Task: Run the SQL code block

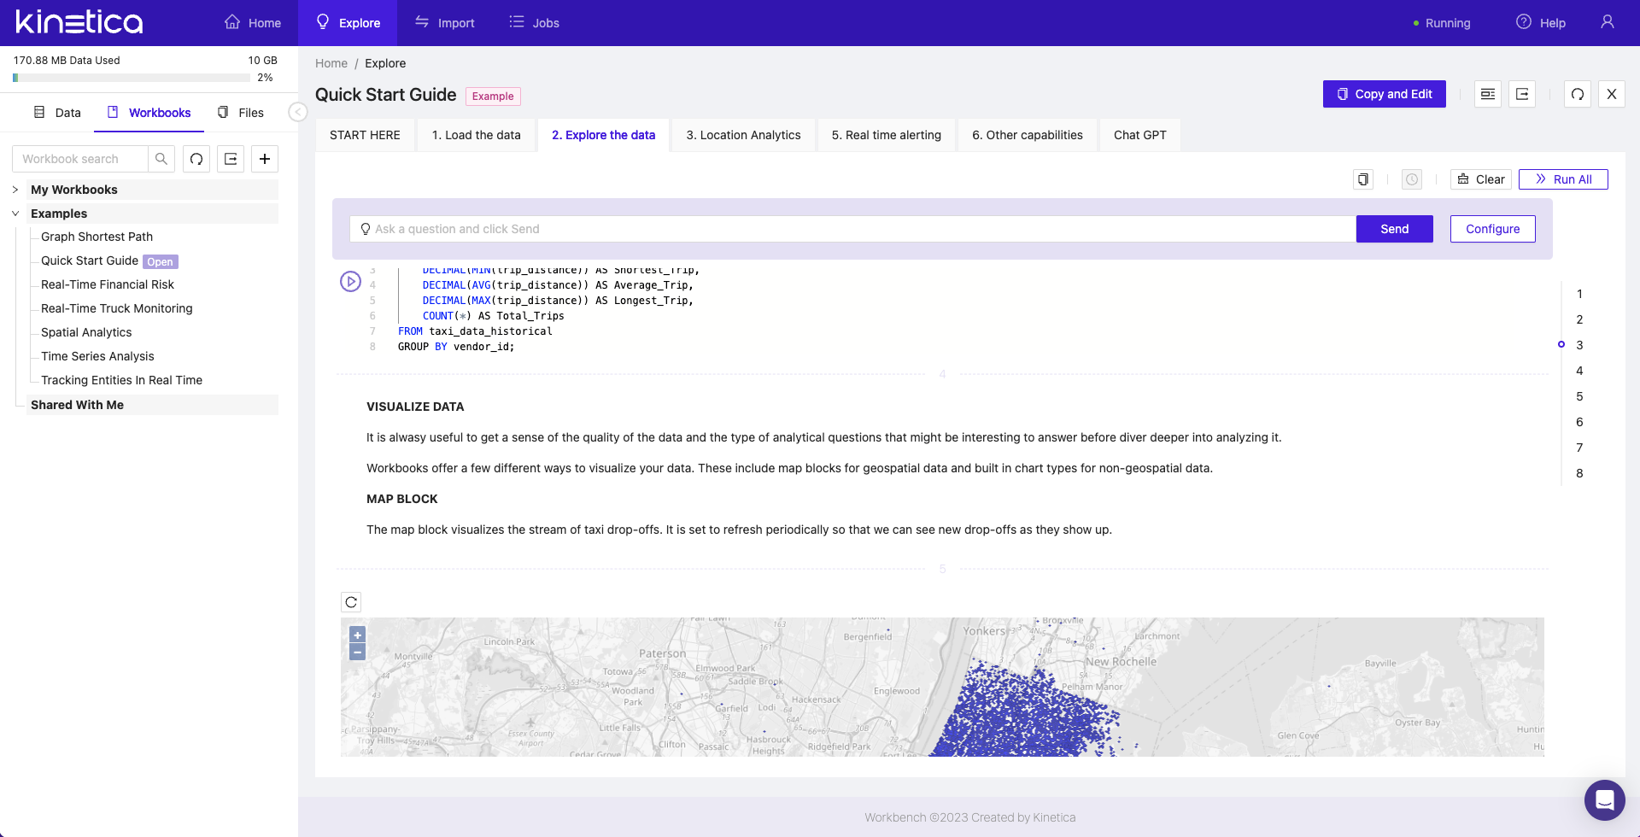Action: point(350,281)
